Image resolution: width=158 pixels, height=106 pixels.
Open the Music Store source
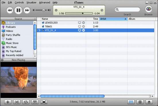17,43
